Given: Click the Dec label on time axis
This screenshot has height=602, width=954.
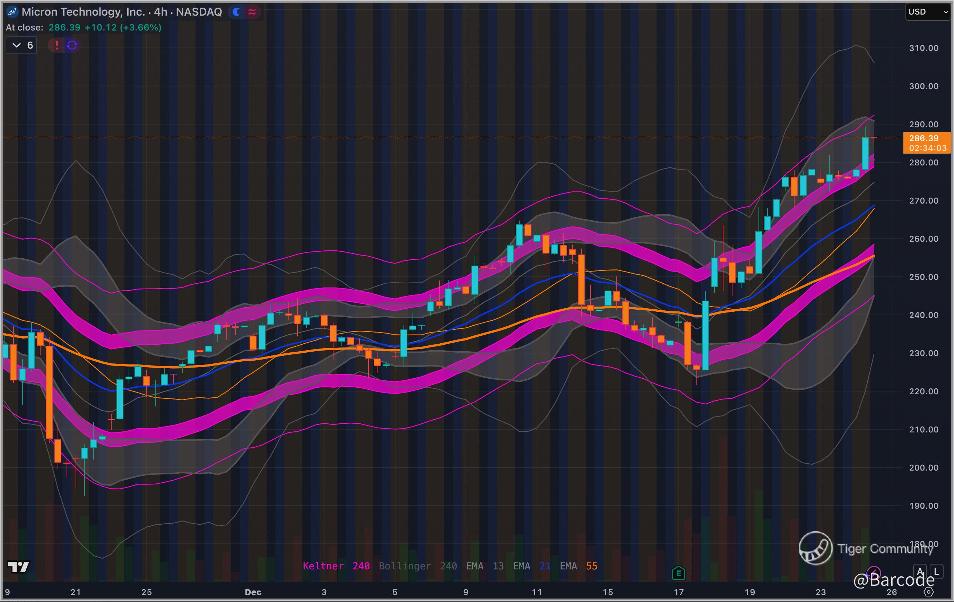Looking at the screenshot, I should [253, 592].
